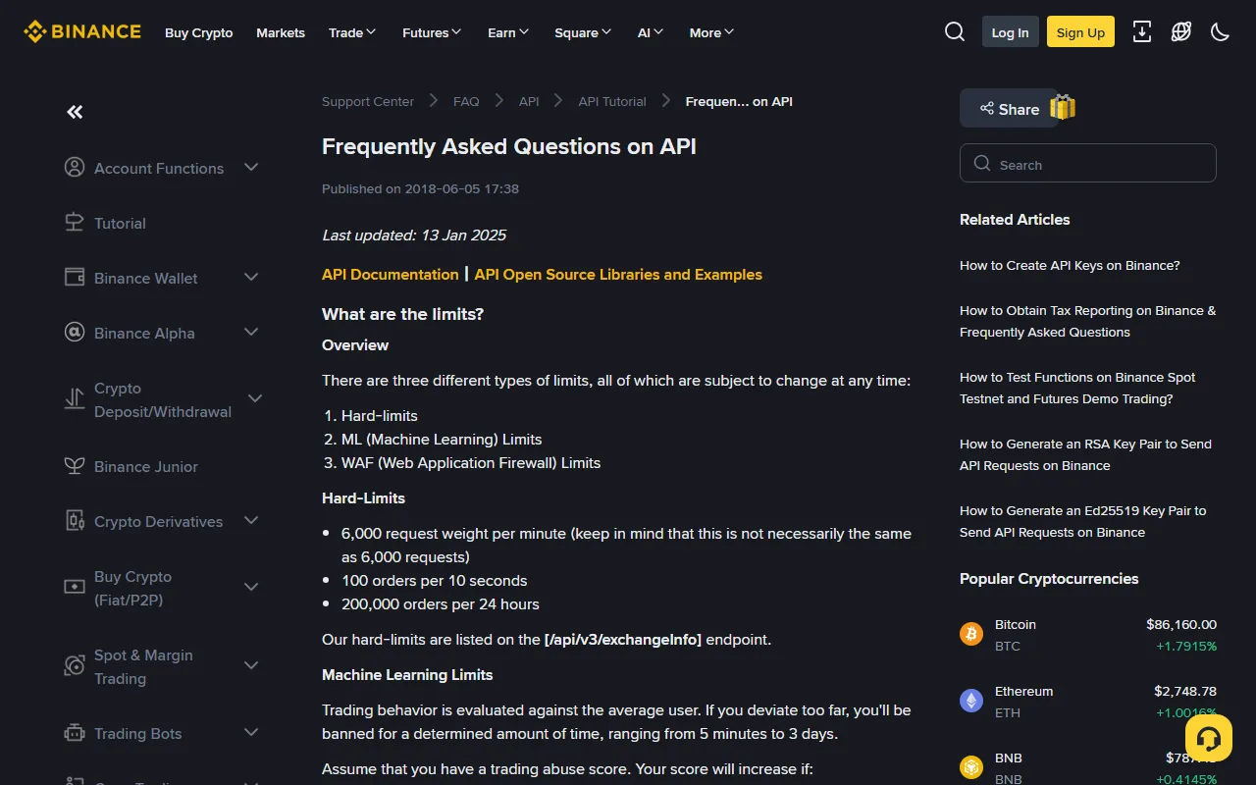Open the language globe icon

[x=1181, y=32]
